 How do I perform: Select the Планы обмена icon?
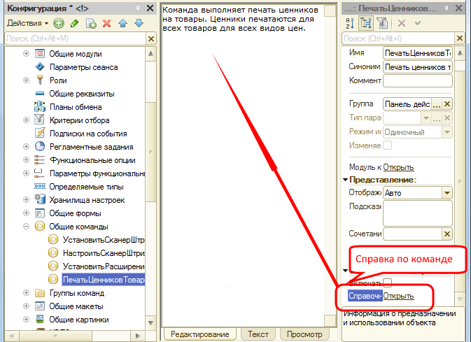coord(40,107)
